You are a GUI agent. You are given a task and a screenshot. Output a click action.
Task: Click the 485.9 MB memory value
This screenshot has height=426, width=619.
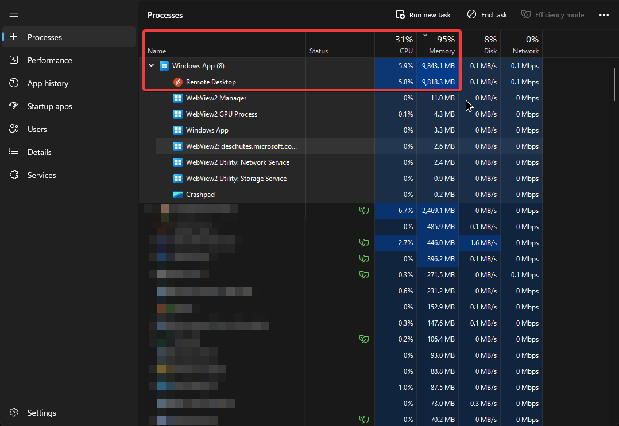pyautogui.click(x=440, y=227)
